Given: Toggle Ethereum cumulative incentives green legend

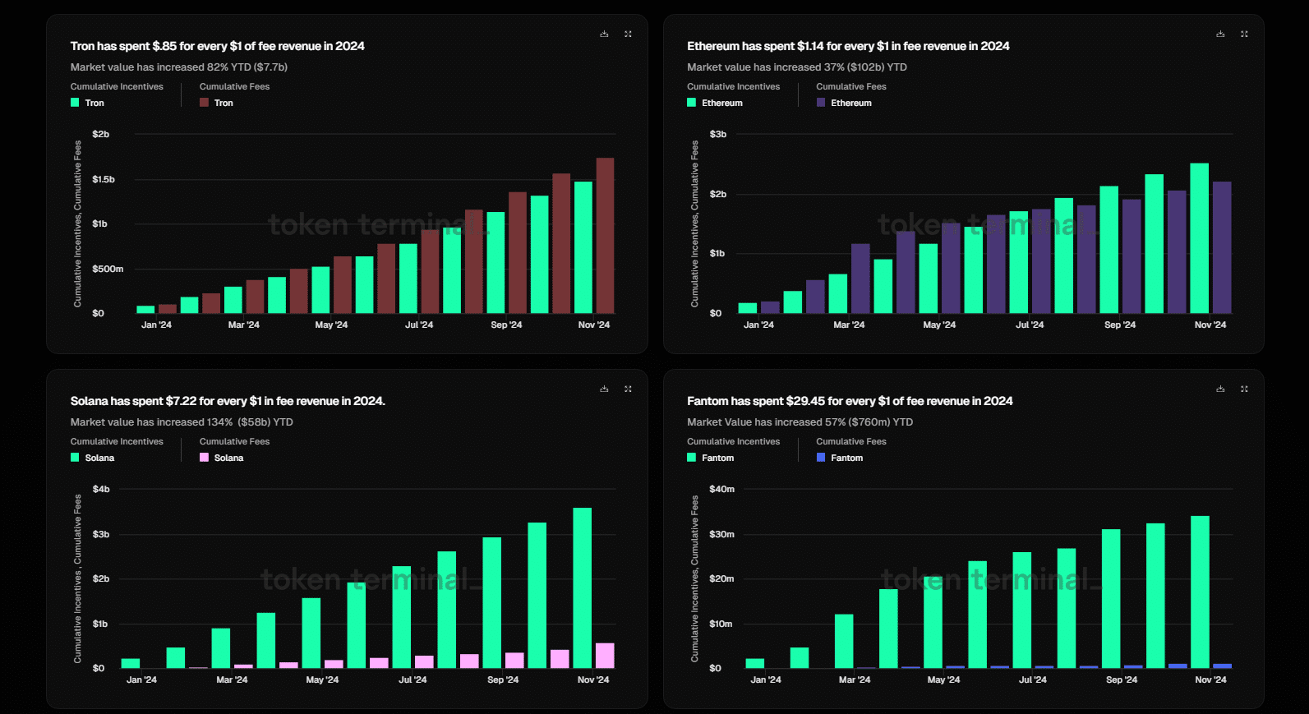Looking at the screenshot, I should [715, 103].
